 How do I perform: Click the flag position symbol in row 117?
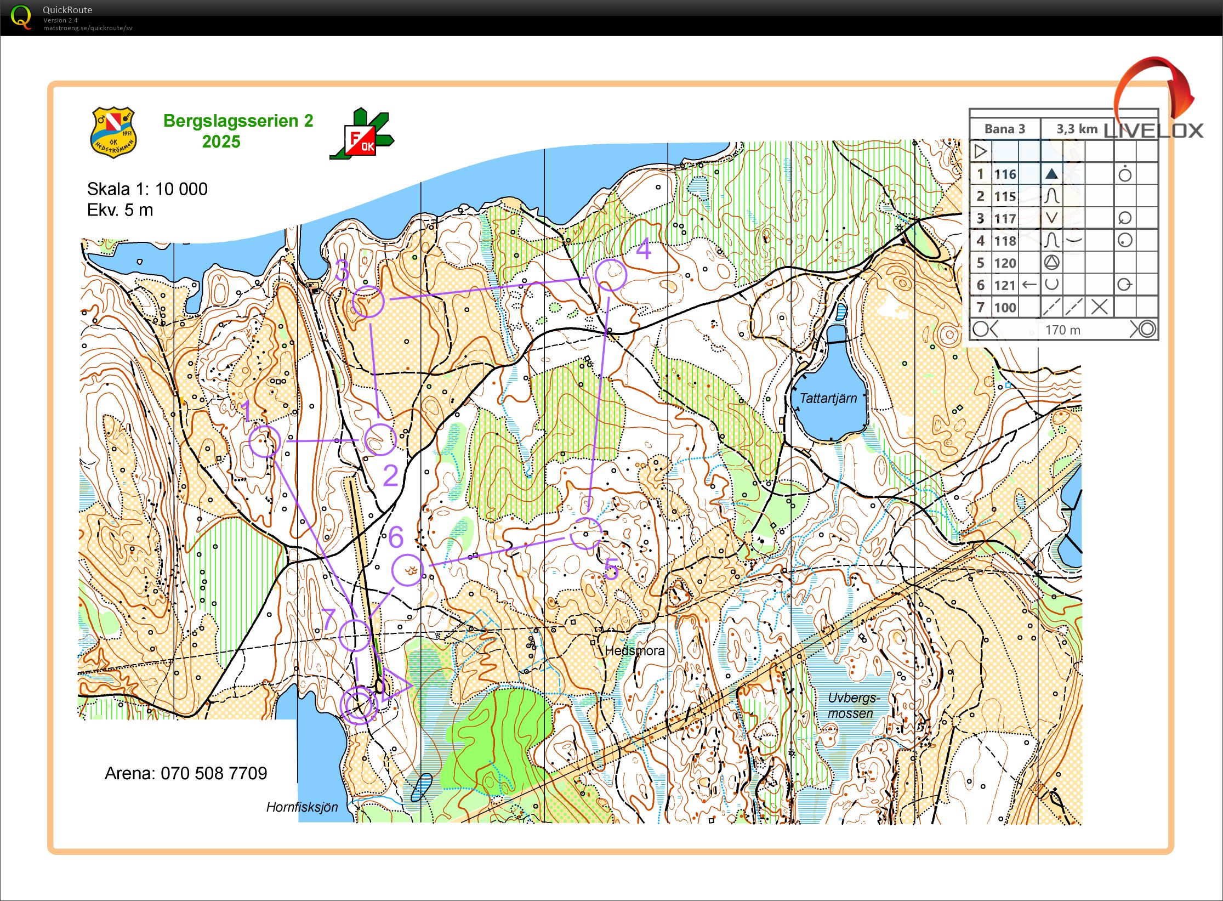pos(1124,218)
